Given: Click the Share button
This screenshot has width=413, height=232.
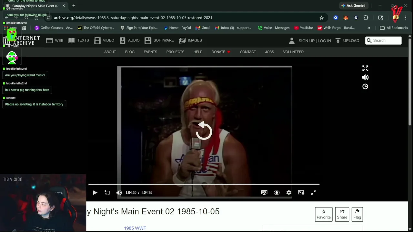Looking at the screenshot, I should tap(342, 214).
